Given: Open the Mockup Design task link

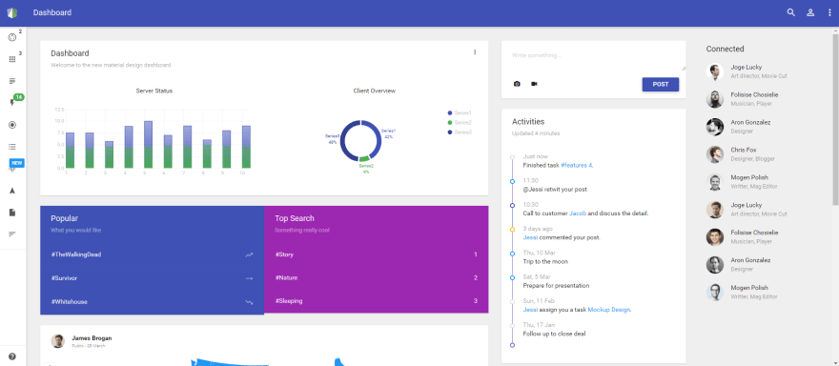Looking at the screenshot, I should [609, 309].
